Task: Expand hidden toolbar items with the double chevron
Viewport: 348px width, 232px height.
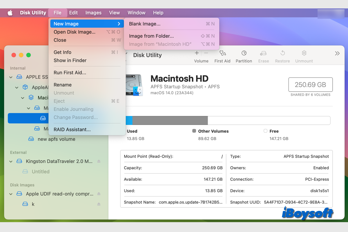Action: 337,53
